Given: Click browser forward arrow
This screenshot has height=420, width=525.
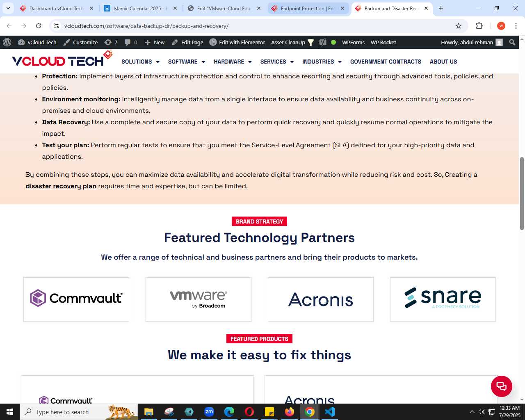Looking at the screenshot, I should (x=24, y=26).
